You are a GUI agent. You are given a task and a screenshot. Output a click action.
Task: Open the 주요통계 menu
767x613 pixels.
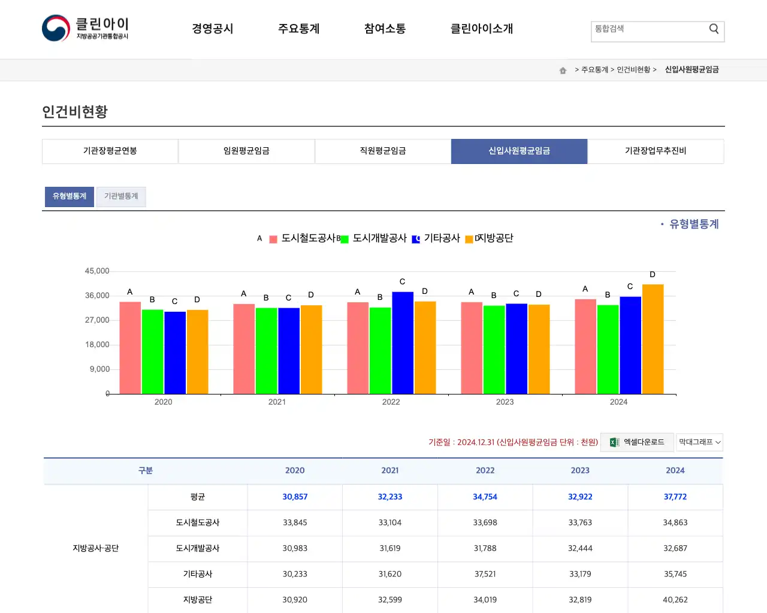click(299, 28)
